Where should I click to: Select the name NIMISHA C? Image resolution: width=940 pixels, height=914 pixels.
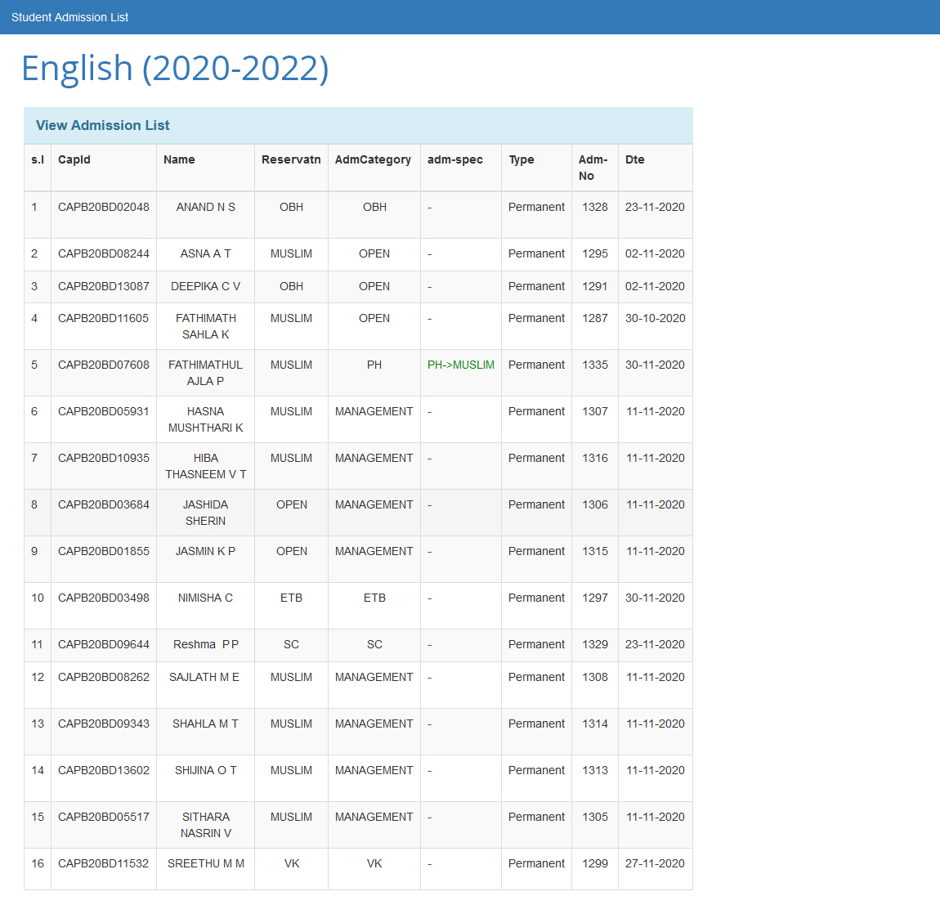(206, 598)
